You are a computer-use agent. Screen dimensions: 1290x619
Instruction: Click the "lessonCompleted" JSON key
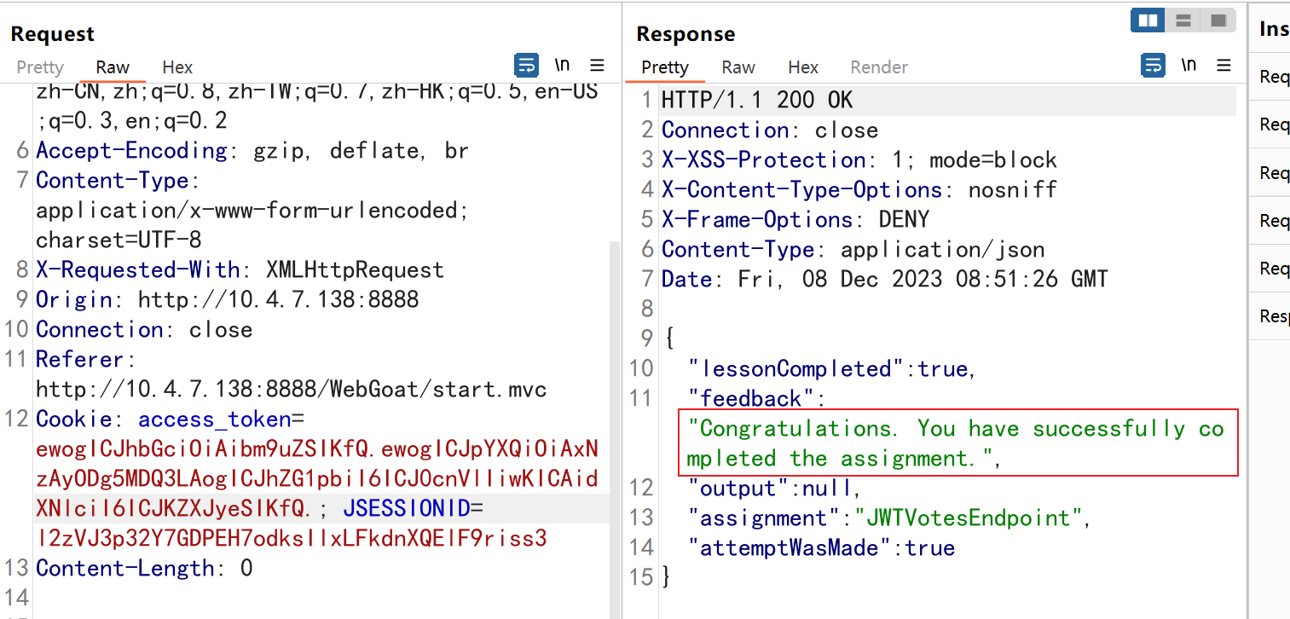coord(797,369)
